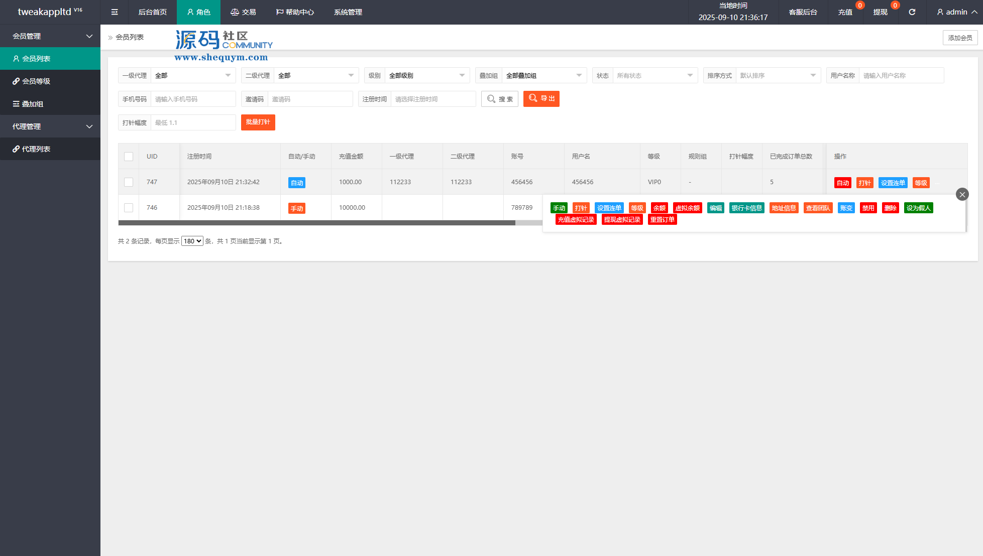Toggle the select-all checkbox in table header
The image size is (983, 556).
[x=129, y=157]
